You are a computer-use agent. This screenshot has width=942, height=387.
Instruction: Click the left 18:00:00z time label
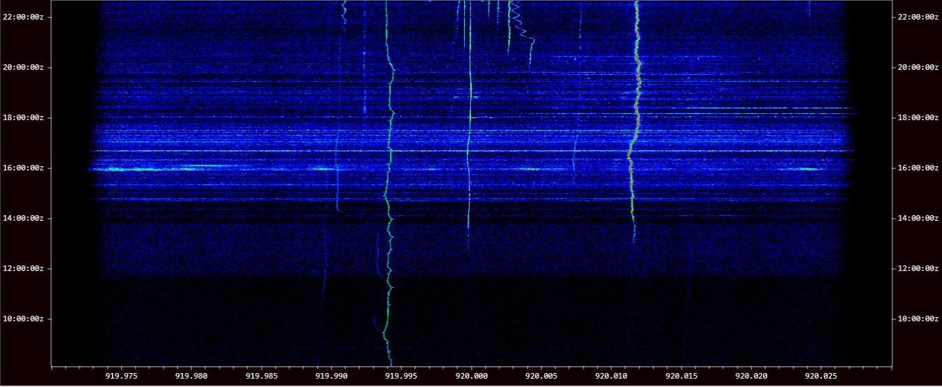[22, 117]
